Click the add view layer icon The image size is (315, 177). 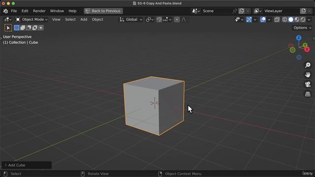[303, 11]
